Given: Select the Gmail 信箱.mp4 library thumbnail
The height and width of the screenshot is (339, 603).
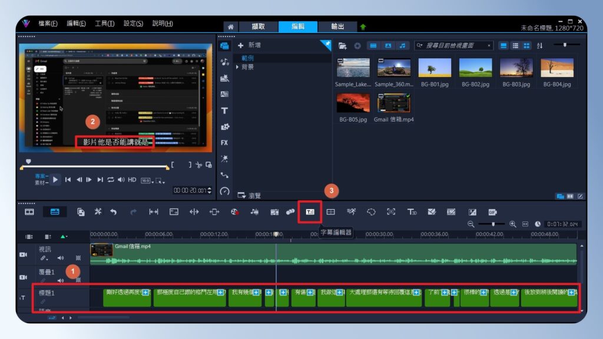Looking at the screenshot, I should point(393,103).
